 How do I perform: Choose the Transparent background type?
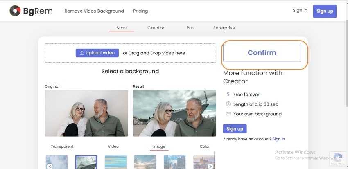point(62,146)
